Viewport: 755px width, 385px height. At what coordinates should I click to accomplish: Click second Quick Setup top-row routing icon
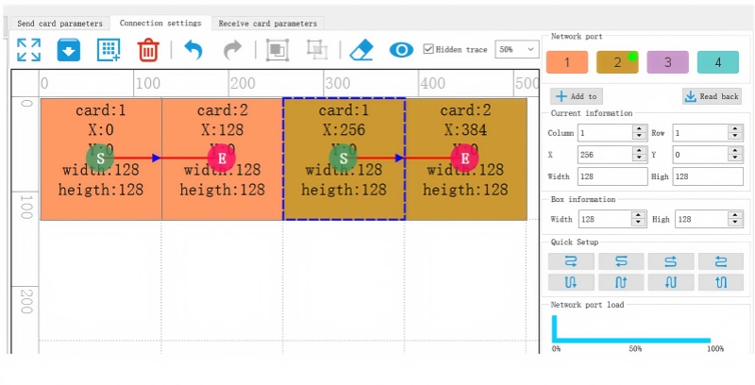click(x=621, y=261)
